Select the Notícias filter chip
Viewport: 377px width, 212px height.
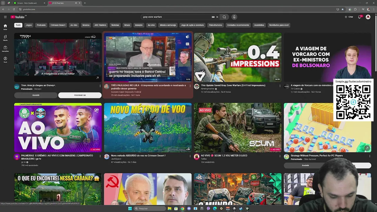click(115, 25)
